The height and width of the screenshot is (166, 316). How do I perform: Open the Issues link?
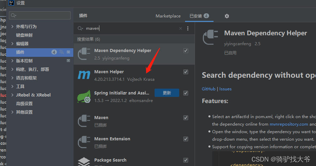(x=225, y=89)
